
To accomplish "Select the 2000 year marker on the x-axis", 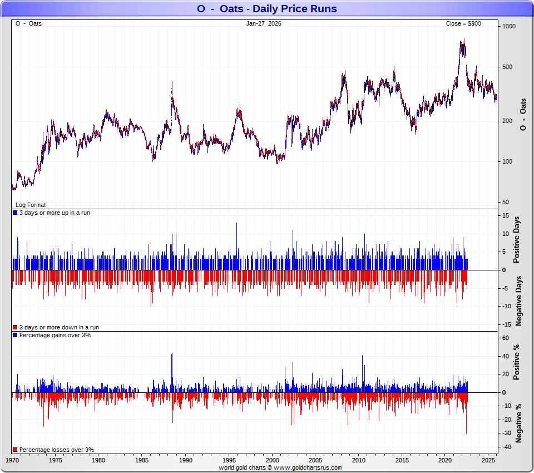I will point(272,461).
